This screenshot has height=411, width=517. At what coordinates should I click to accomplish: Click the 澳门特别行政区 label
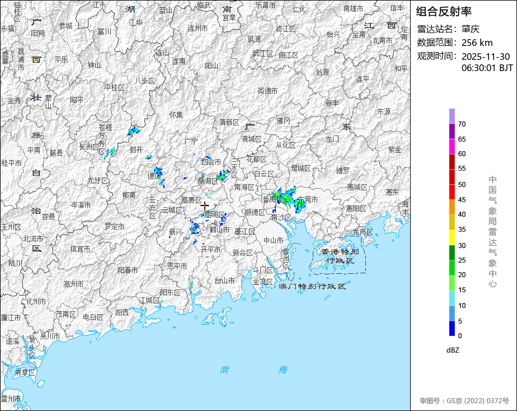pyautogui.click(x=312, y=286)
